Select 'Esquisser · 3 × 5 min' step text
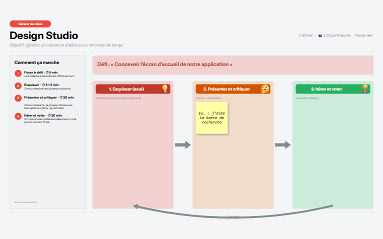 (41, 85)
